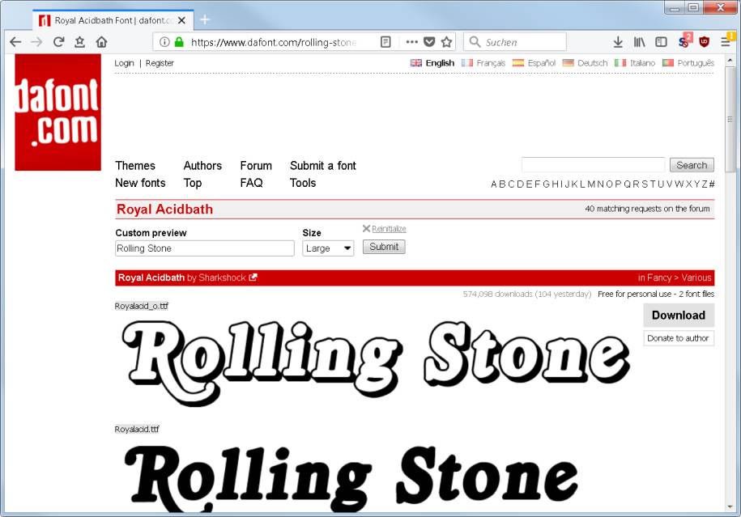741x517 pixels.
Task: Click the extension icon with red badge 2
Action: coord(684,41)
